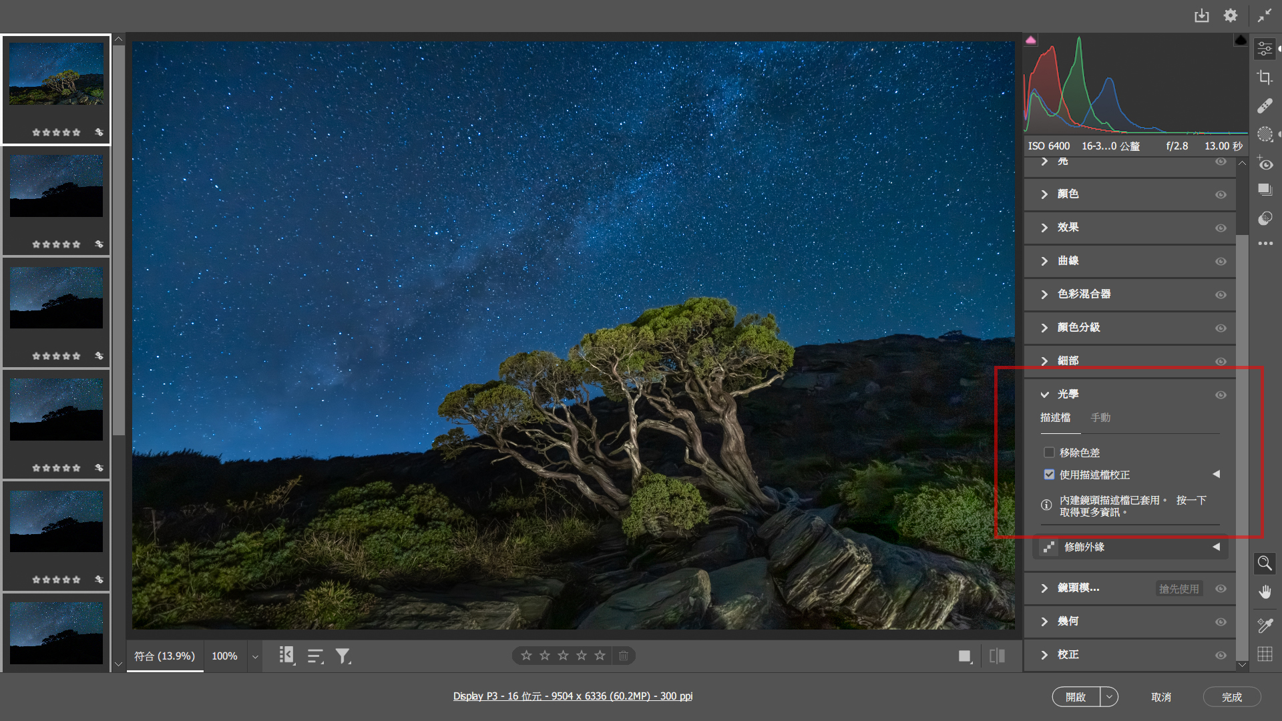Select the Crop tool in right toolbar

click(x=1265, y=77)
